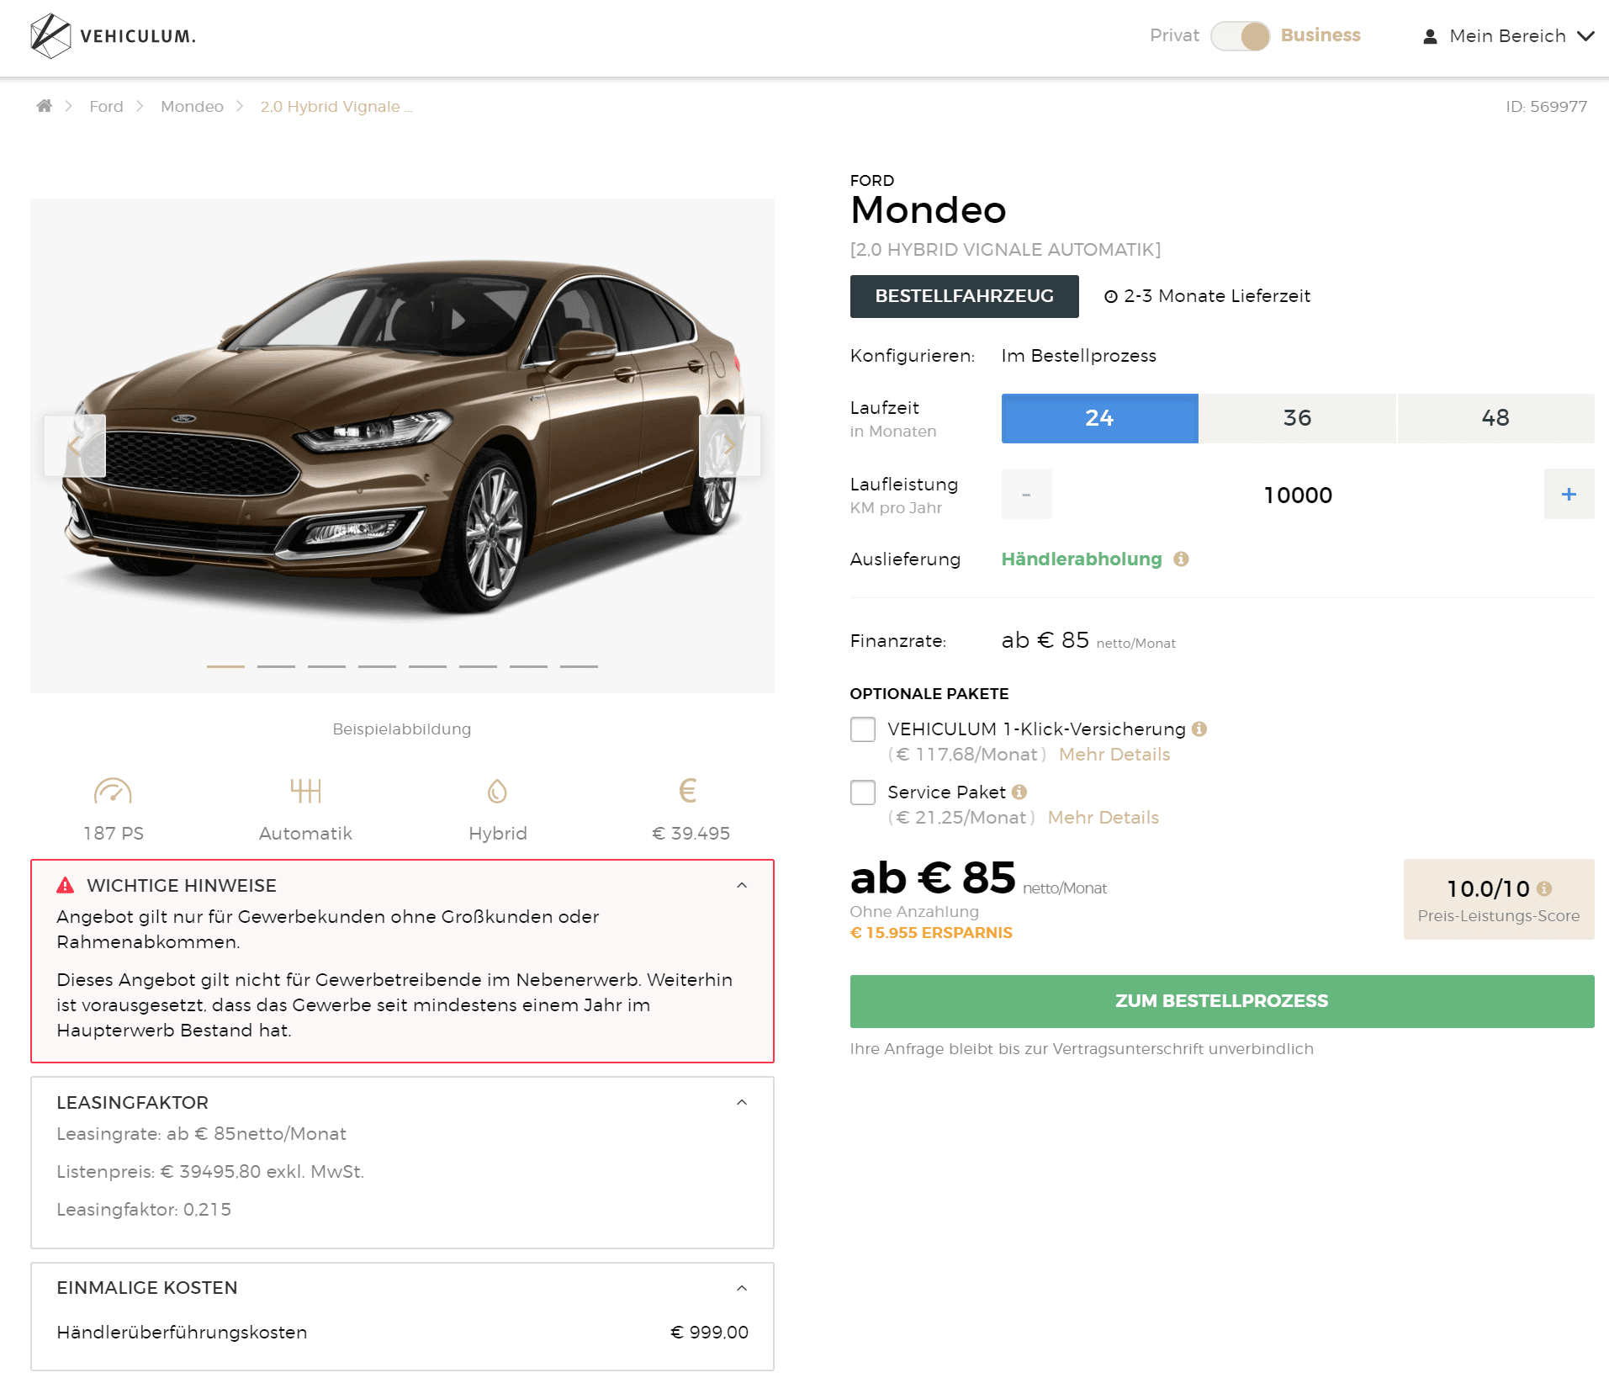The height and width of the screenshot is (1378, 1609).
Task: Check VEHICULUM 1-Klick-Versicherung box
Action: point(863,729)
